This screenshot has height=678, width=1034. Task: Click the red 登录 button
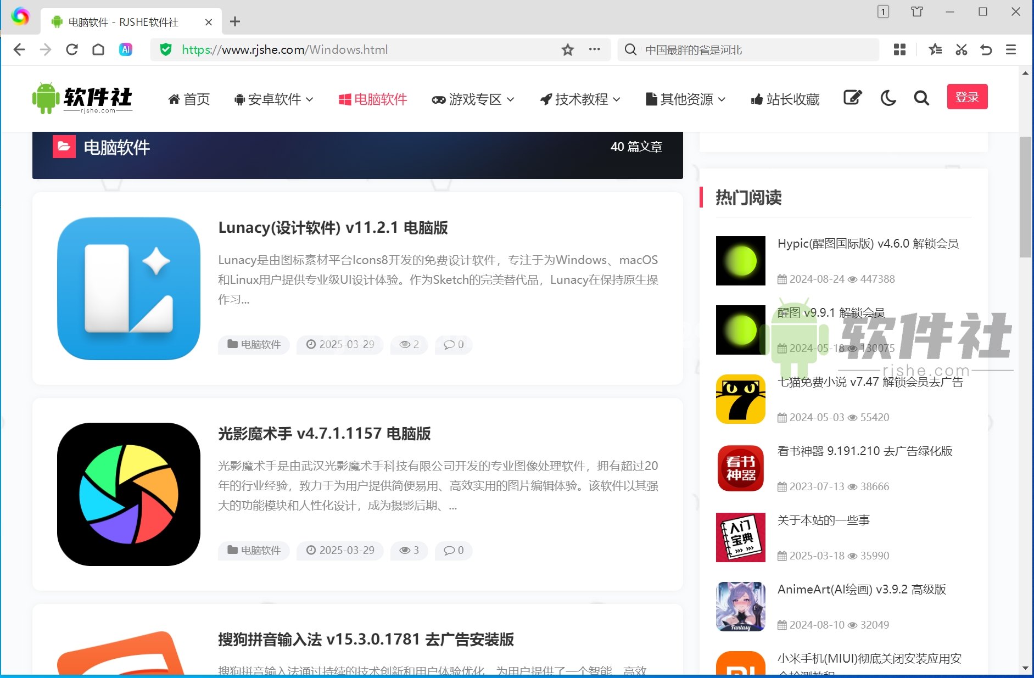(967, 97)
